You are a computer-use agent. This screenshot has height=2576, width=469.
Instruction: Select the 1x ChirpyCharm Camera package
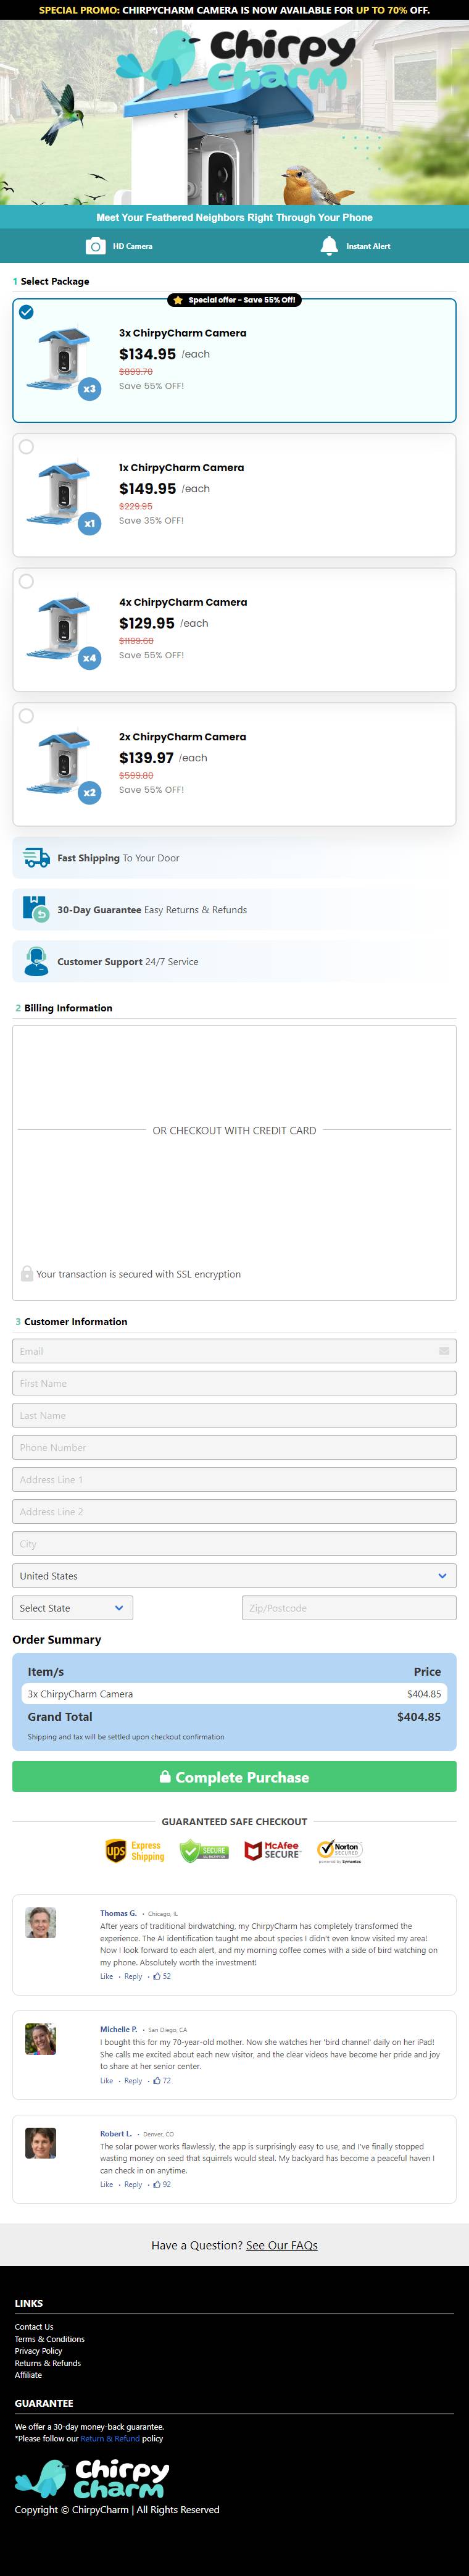234,495
